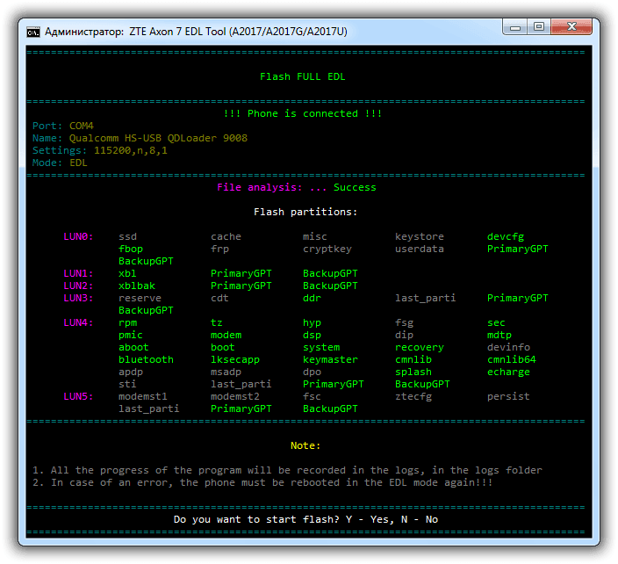This screenshot has height=564, width=618.
Task: Click the '115200,n,8,1' settings value
Action: 131,150
